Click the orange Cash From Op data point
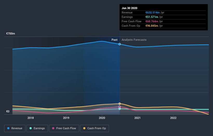Screen dimensions: 213x136 tap(120, 104)
